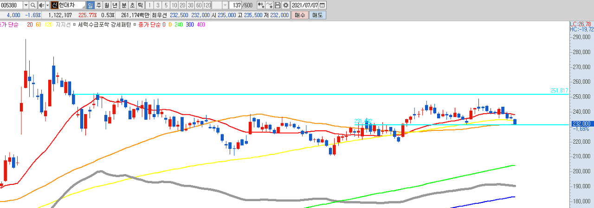Screen dimensions: 594x208
Task: Click the magenta 400 moving average label
Action: point(201,24)
